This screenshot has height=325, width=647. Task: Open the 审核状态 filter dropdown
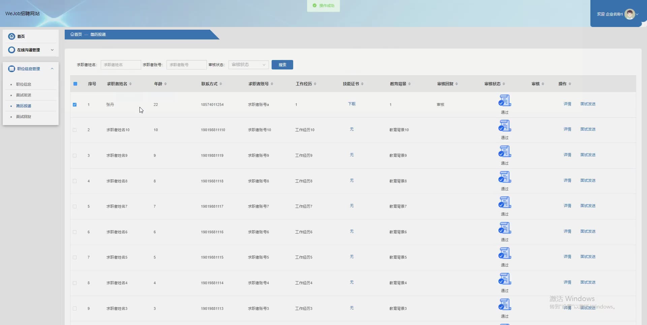click(248, 65)
